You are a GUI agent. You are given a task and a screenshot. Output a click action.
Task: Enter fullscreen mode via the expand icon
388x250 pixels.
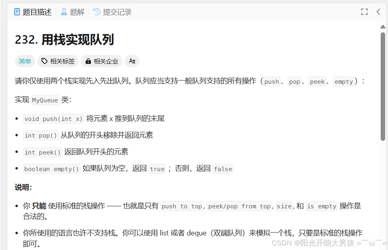[x=364, y=12]
